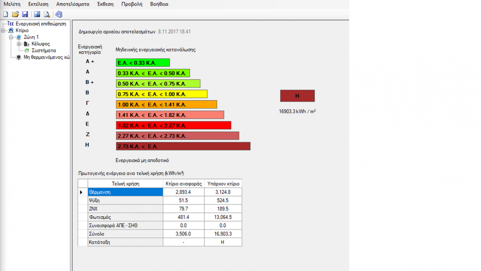Click the dark red H rating box
The width and height of the screenshot is (481, 271).
[297, 96]
